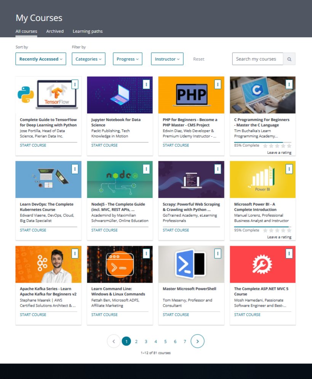This screenshot has width=312, height=379.
Task: Open the PHP course thumbnail
Action: (x=191, y=95)
